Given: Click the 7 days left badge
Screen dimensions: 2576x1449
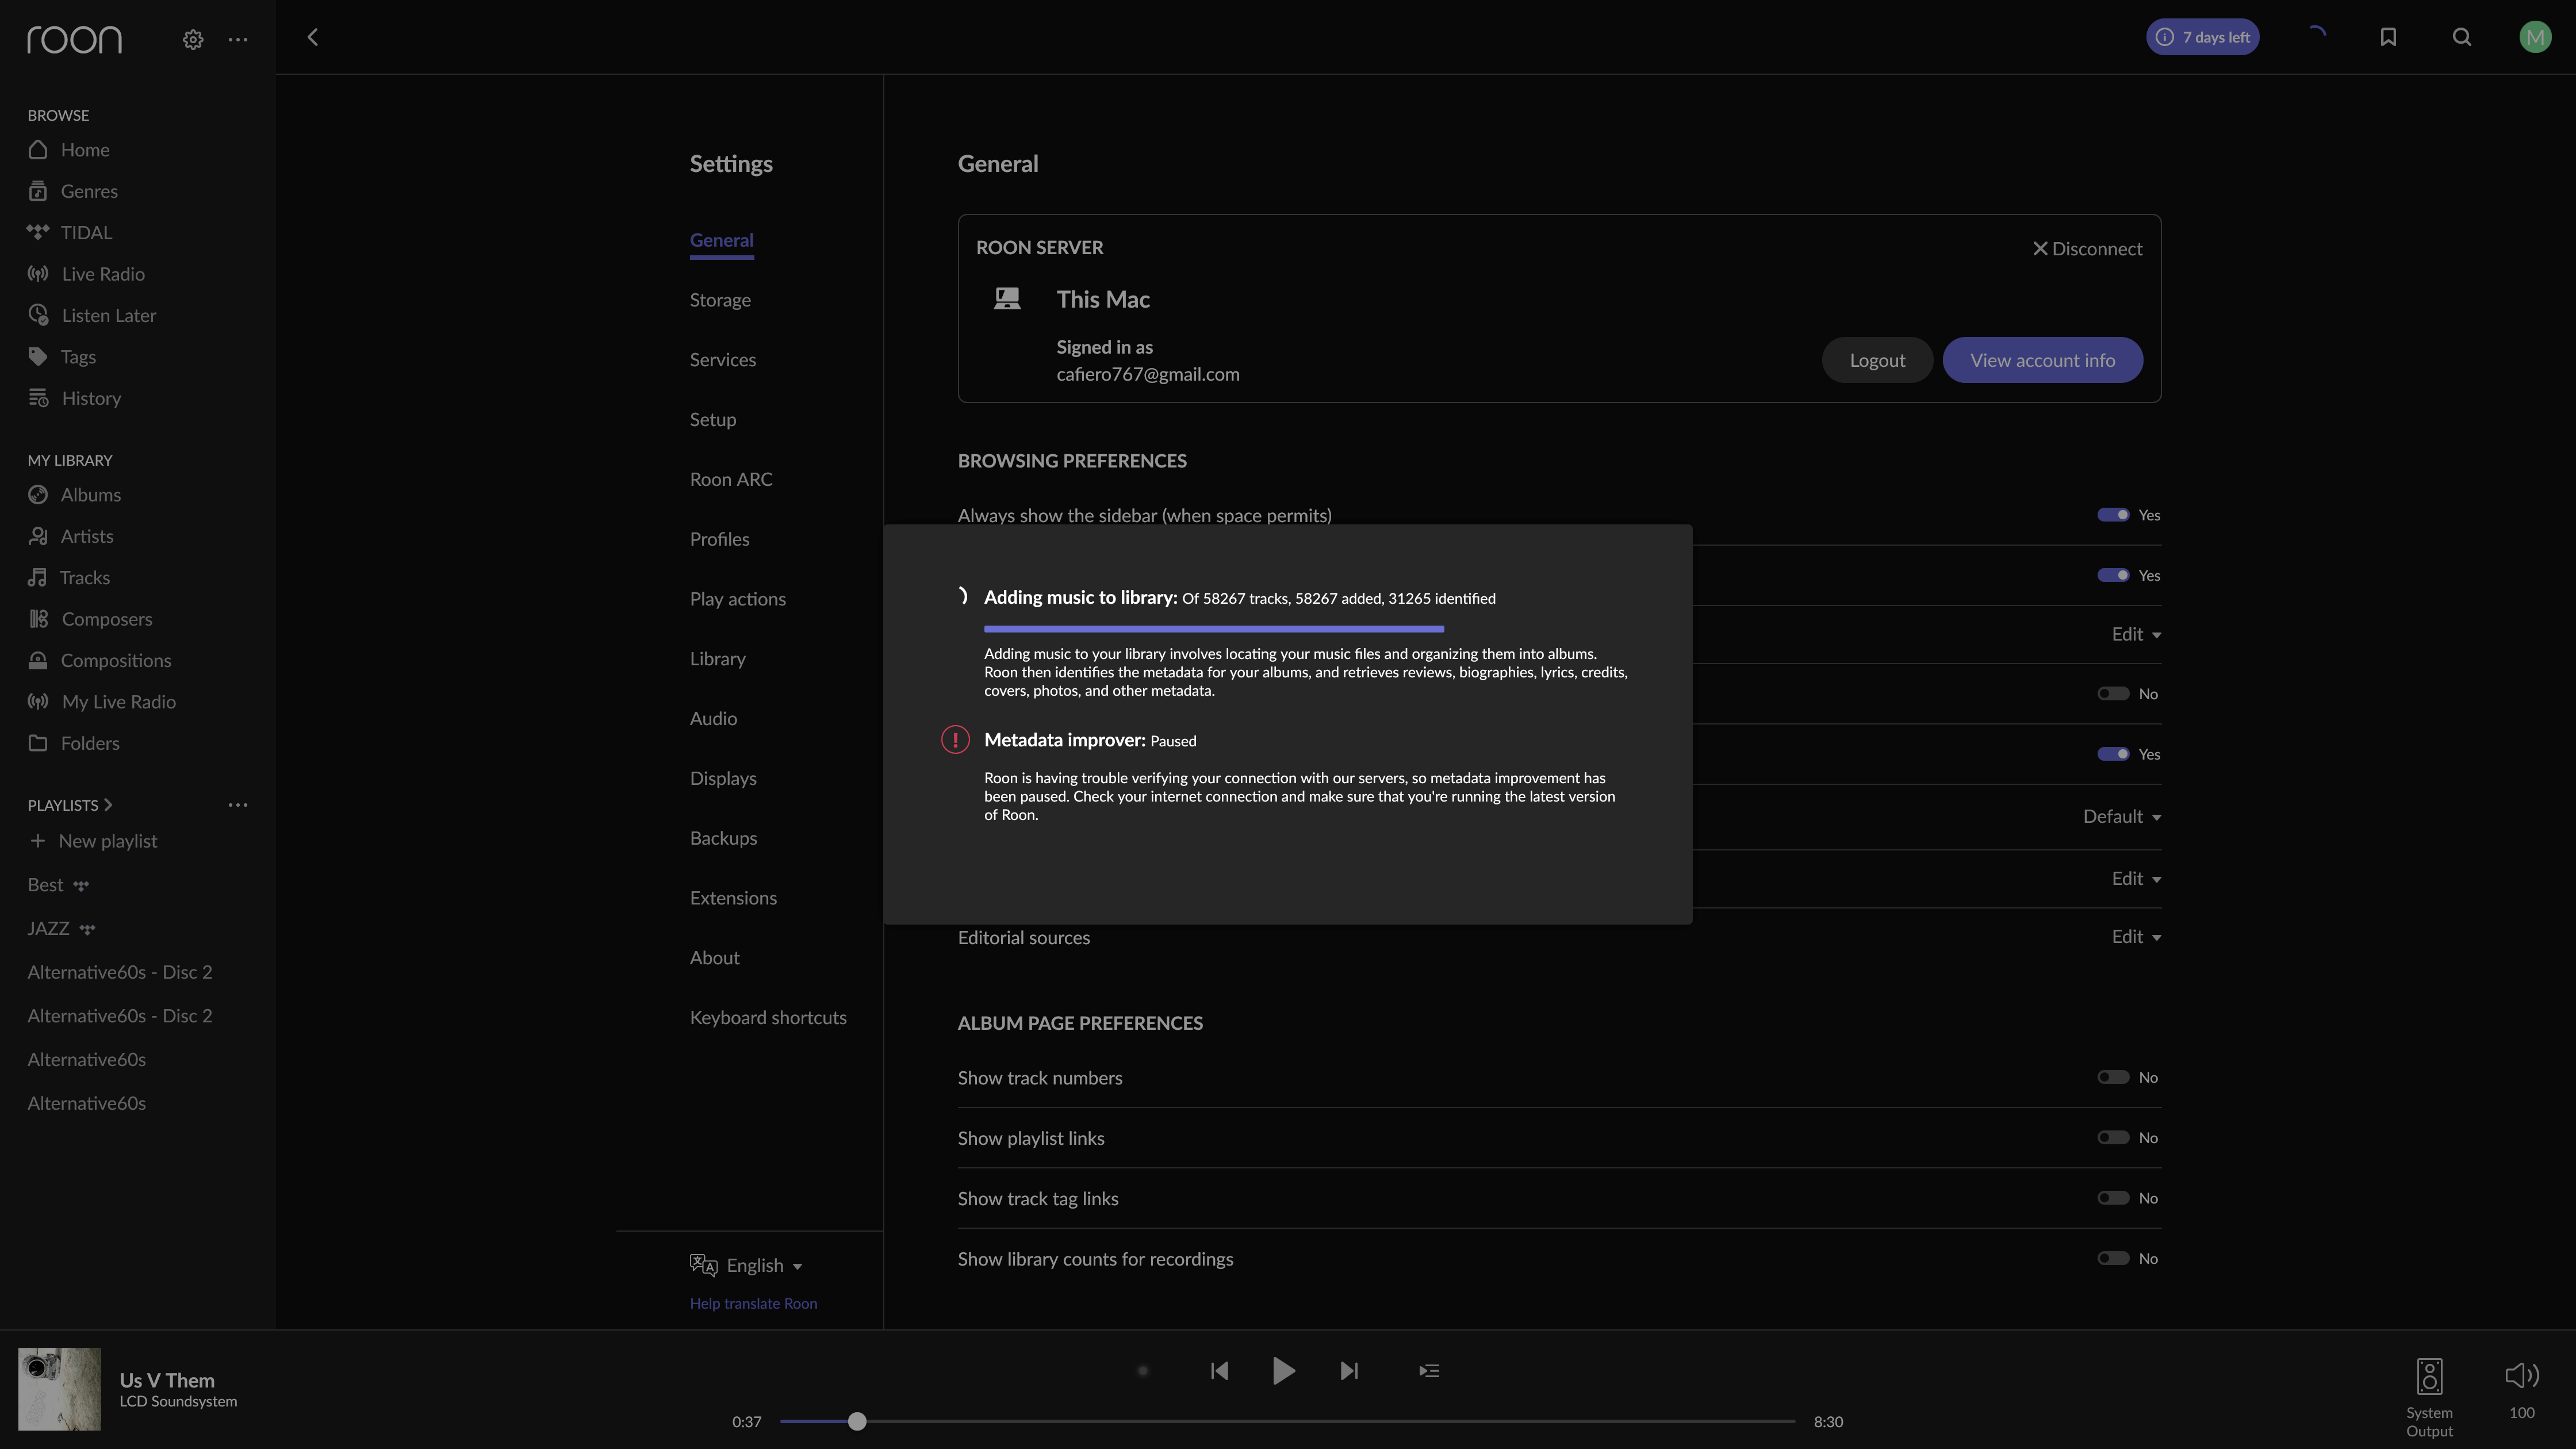Looking at the screenshot, I should click(2202, 37).
